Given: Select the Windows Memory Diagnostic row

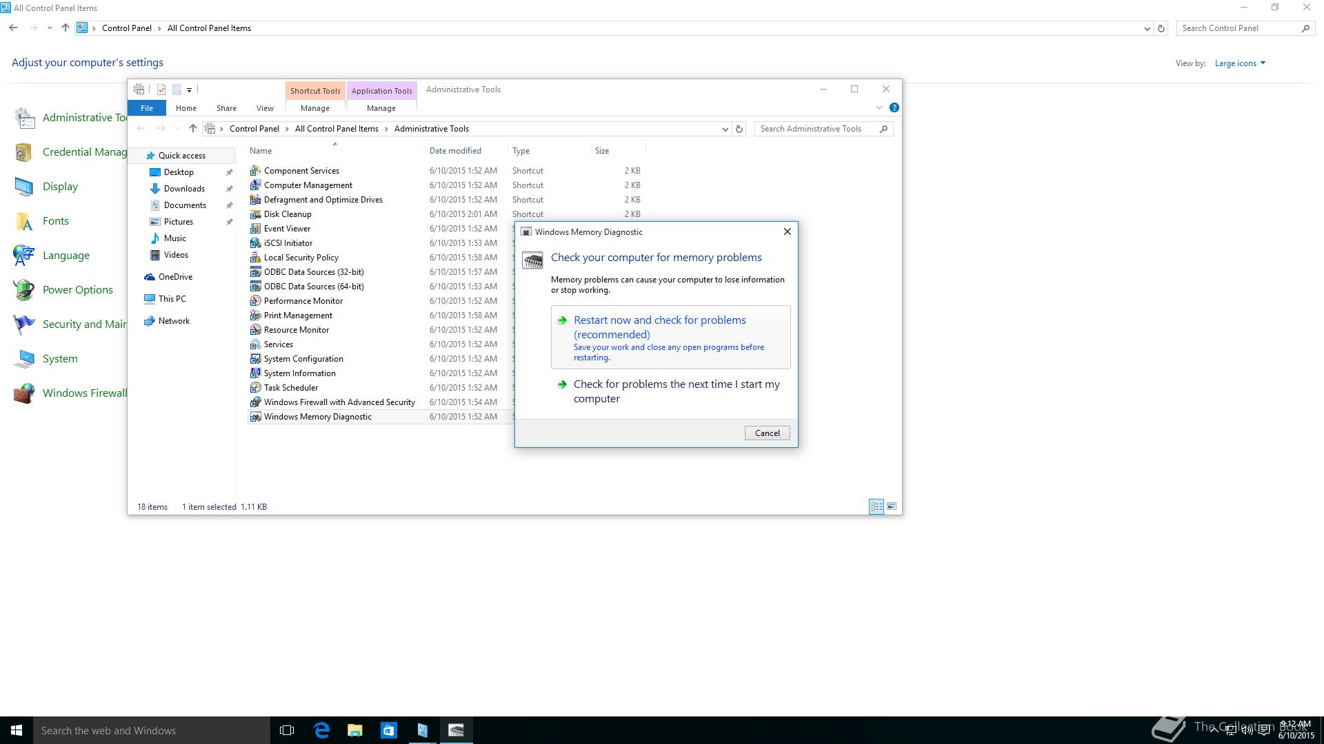Looking at the screenshot, I should (x=381, y=417).
